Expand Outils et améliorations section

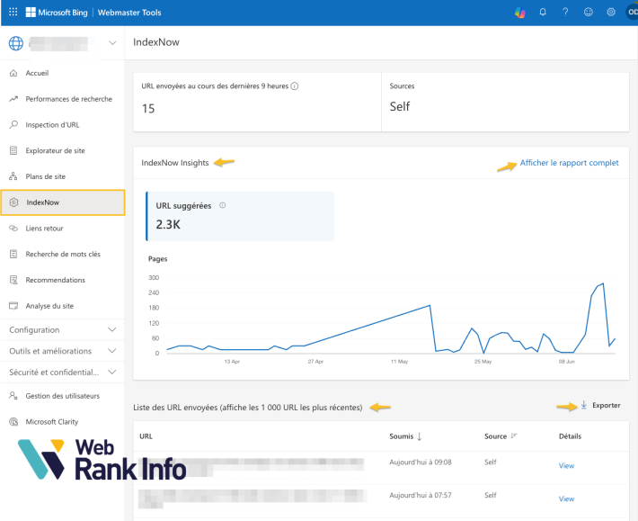pos(63,351)
